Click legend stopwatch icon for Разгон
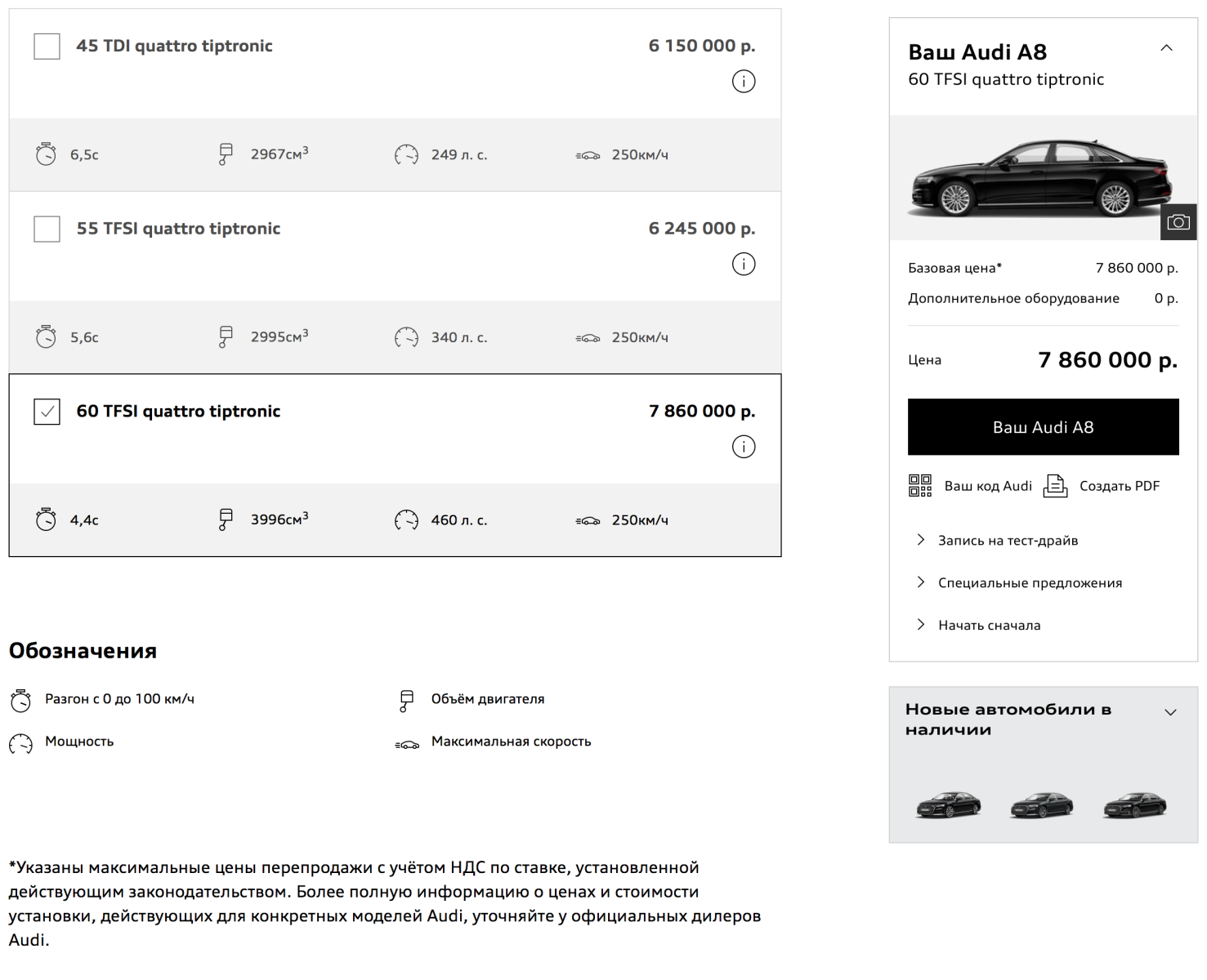Screen dimensions: 1207x980 (20, 701)
